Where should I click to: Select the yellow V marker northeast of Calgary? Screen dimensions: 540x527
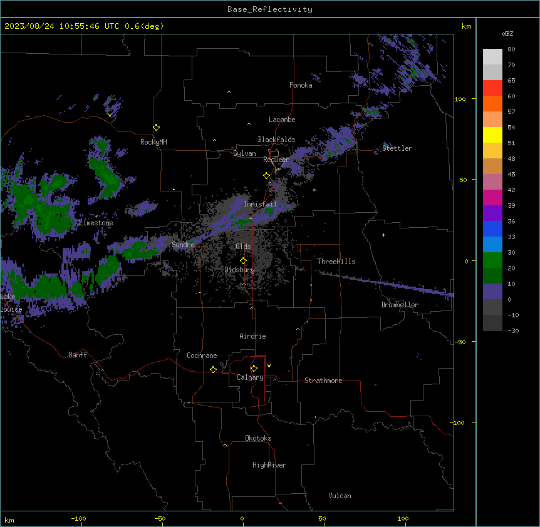pyautogui.click(x=269, y=366)
